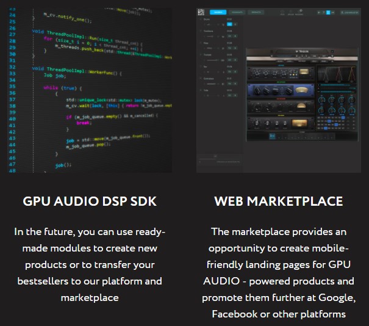Click the 'void ThreadPoolImpl::WorkerFunc()' code line
The height and width of the screenshot is (326, 369).
click(77, 71)
